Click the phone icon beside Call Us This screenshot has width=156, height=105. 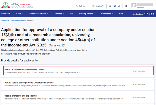tap(77, 6)
